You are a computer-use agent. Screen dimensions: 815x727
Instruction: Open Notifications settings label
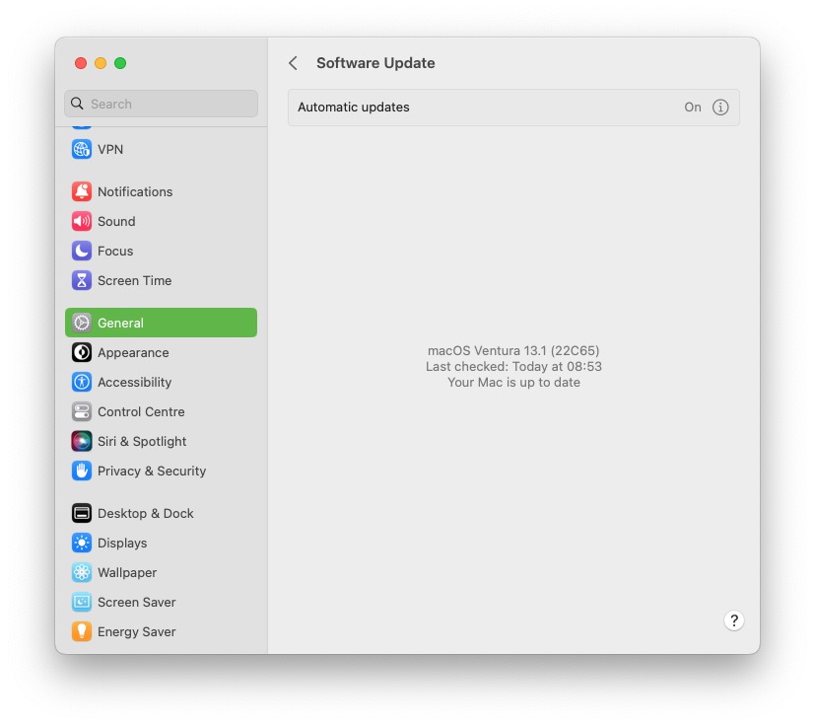pyautogui.click(x=135, y=191)
